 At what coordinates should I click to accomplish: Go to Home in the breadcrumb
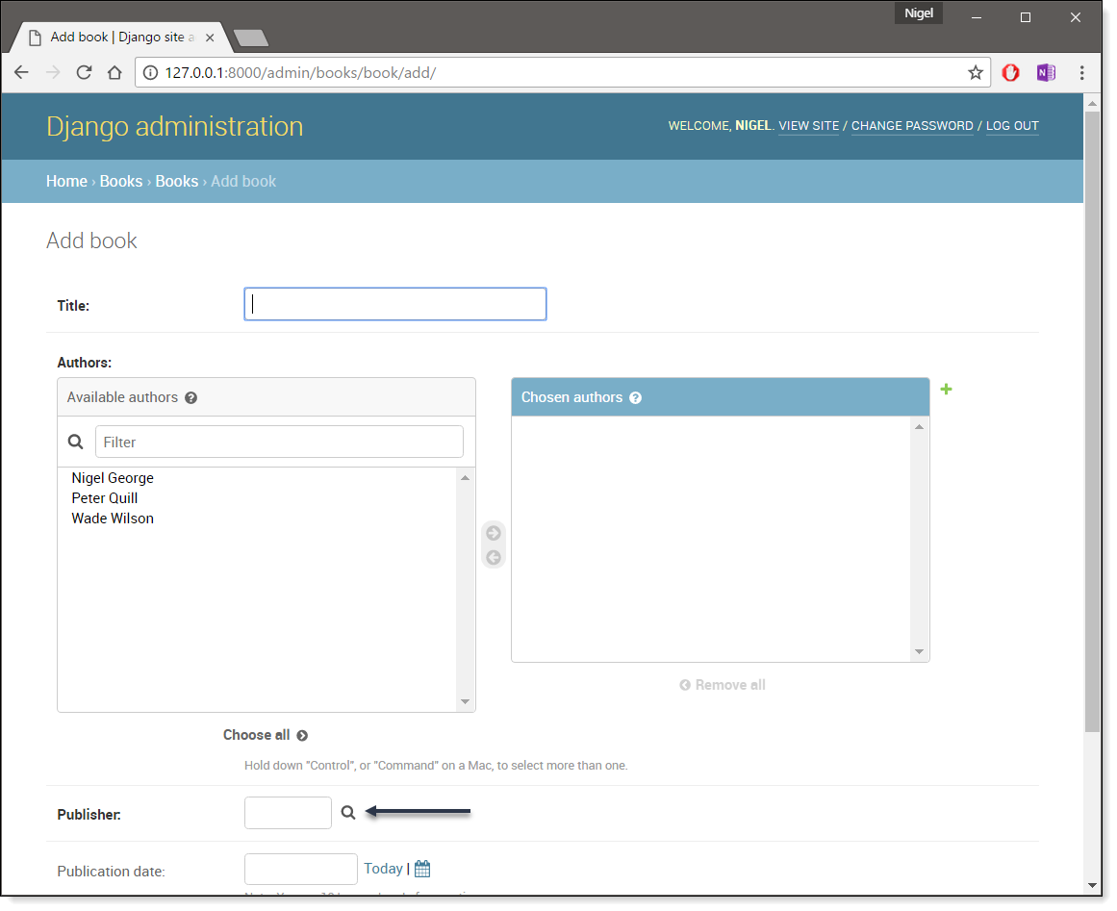[x=66, y=181]
